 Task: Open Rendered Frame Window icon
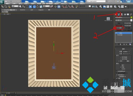tap(122, 7)
